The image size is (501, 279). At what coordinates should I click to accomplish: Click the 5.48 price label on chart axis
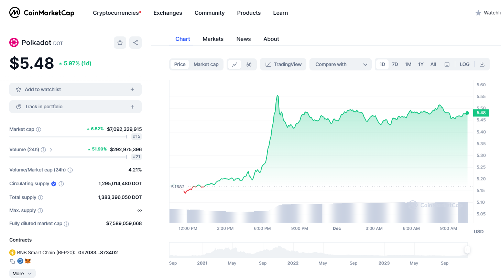click(x=481, y=113)
